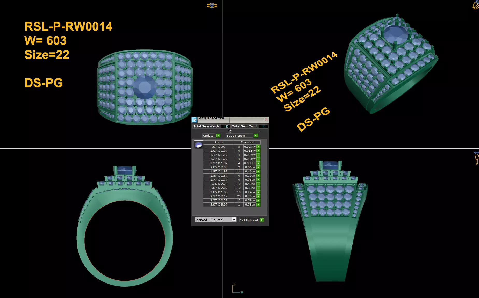The width and height of the screenshot is (479, 298).
Task: Click the green arrow for 1.97 X 1.97 row
Action: 258,171
